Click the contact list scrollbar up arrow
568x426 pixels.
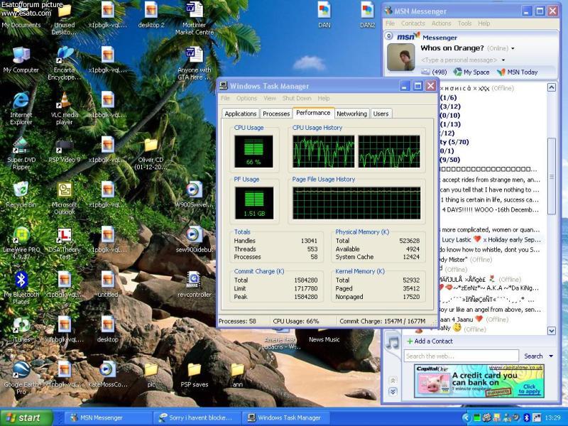(x=552, y=87)
